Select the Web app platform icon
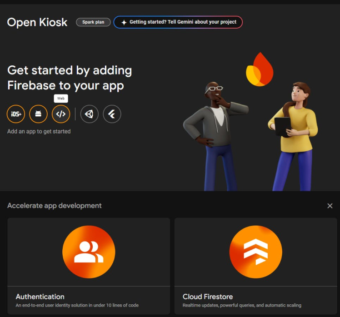The image size is (340, 317). 61,114
